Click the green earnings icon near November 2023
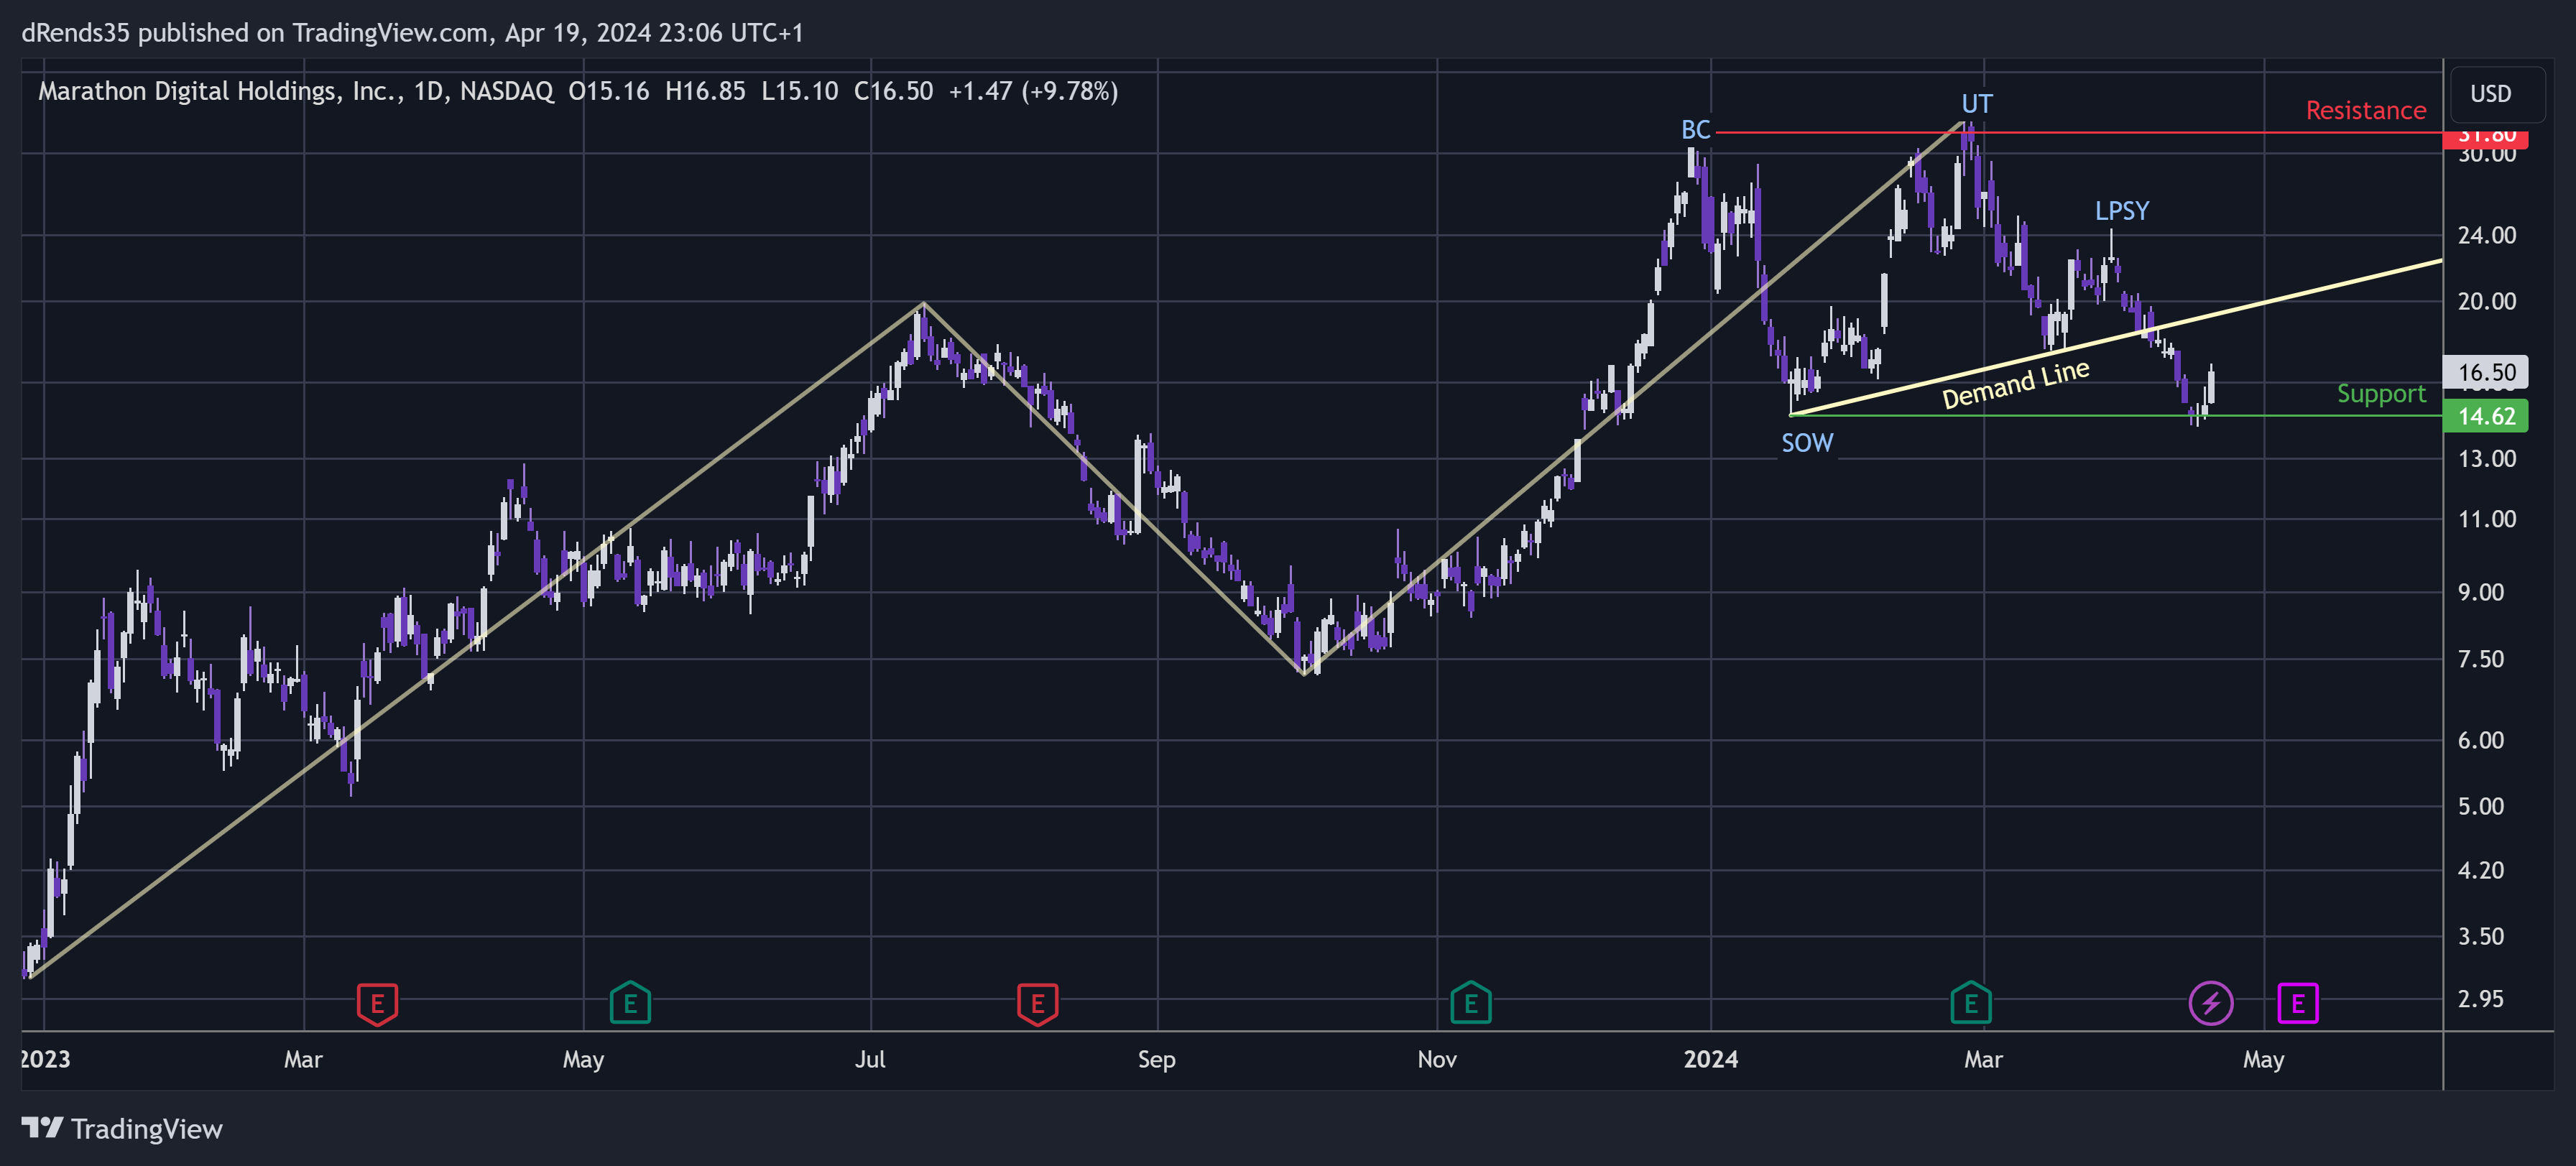Image resolution: width=2576 pixels, height=1166 pixels. [1470, 1003]
